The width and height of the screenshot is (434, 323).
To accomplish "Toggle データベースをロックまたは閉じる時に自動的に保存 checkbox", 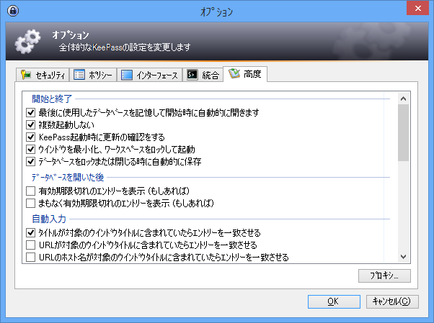I will 30,161.
